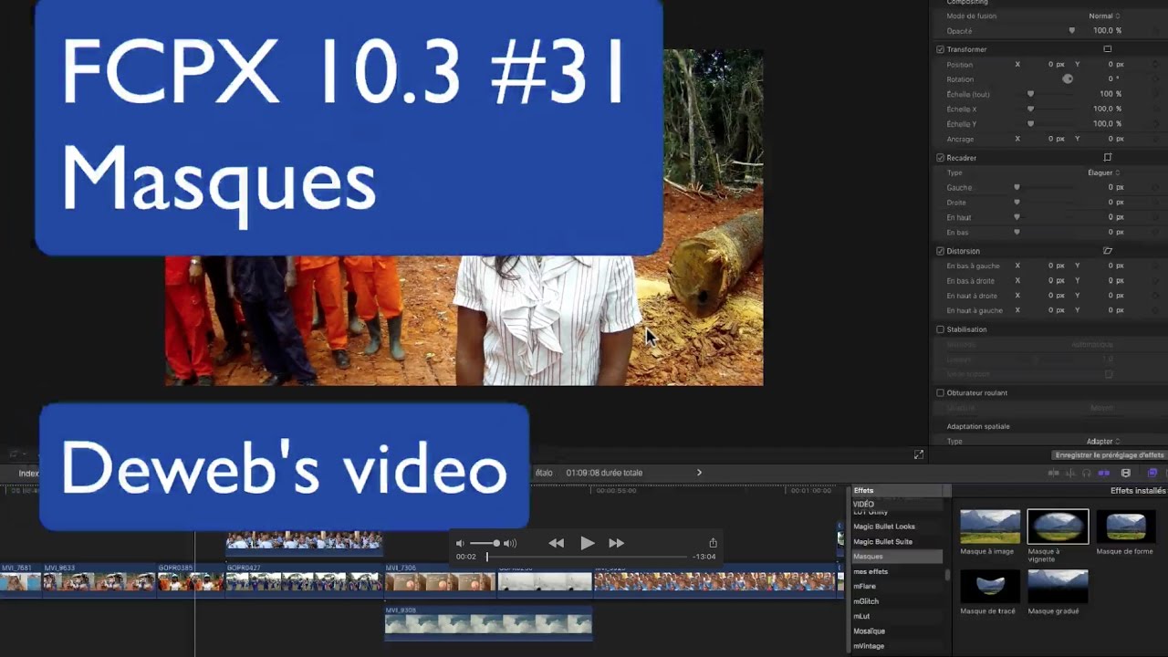Click the Rotation 0° value field

1113,79
